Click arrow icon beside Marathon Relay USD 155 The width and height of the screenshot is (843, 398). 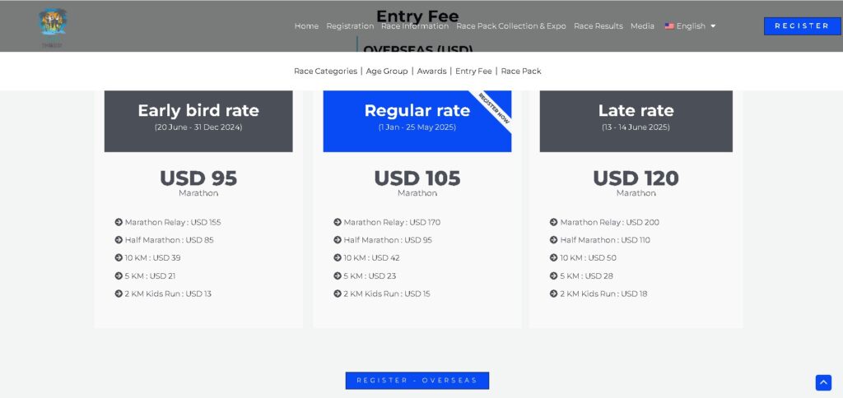119,222
